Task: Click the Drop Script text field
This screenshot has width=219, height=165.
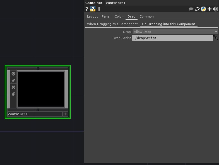Action: (172, 38)
